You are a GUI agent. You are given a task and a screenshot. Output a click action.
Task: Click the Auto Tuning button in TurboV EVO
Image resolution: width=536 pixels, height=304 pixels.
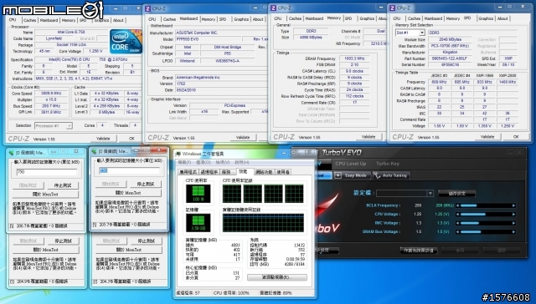[x=391, y=175]
